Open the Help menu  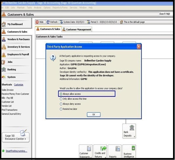pos(90,8)
